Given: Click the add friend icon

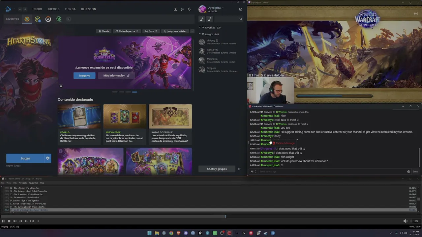Looking at the screenshot, I should point(202,19).
